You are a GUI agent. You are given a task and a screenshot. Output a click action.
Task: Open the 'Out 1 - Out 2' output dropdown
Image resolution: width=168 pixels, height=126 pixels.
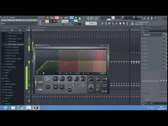tap(155, 103)
